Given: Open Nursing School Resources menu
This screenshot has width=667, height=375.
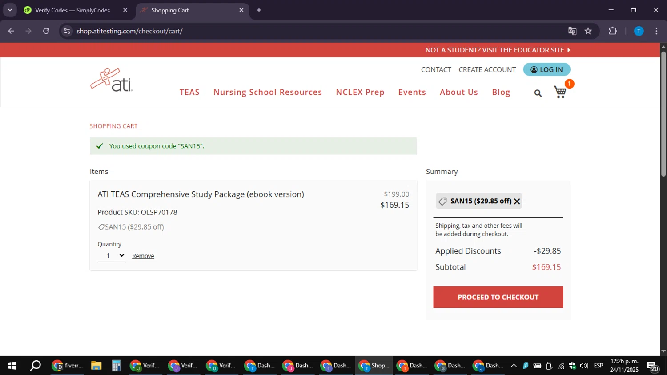Looking at the screenshot, I should (268, 92).
